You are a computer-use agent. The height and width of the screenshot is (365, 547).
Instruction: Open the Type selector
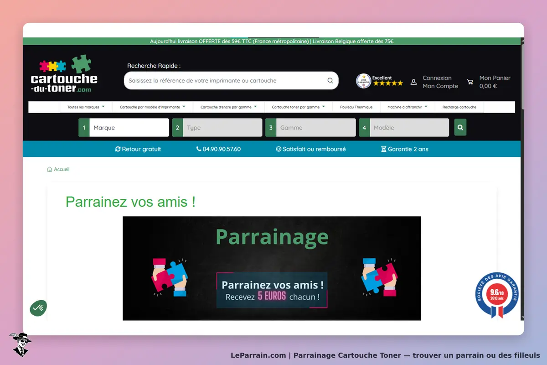point(222,128)
